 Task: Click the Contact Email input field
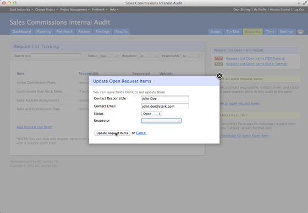click(x=165, y=107)
